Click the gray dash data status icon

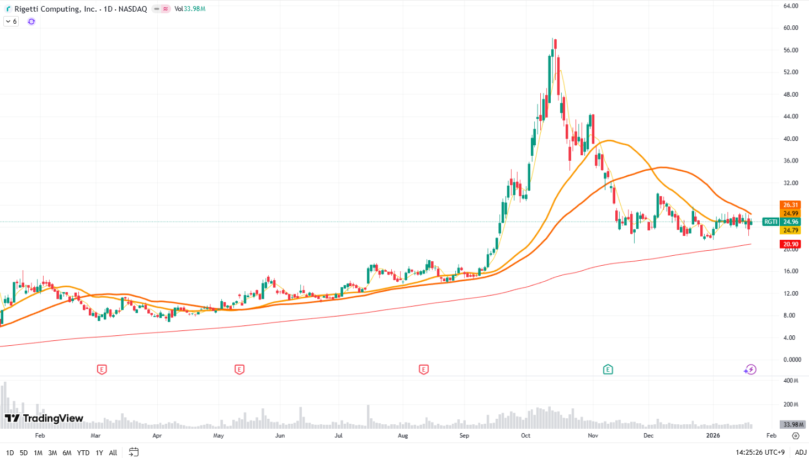(157, 9)
